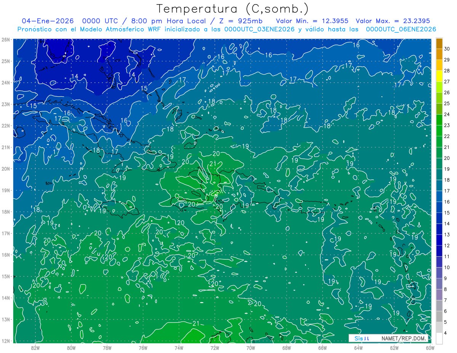Click the orange top segment of color scale
The image size is (457, 353).
pyautogui.click(x=439, y=44)
